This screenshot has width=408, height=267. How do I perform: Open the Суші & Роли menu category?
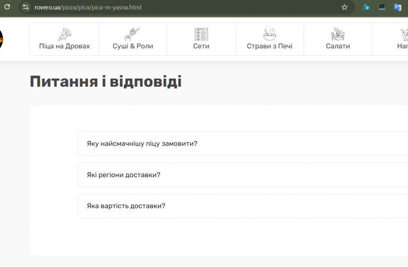pos(133,39)
